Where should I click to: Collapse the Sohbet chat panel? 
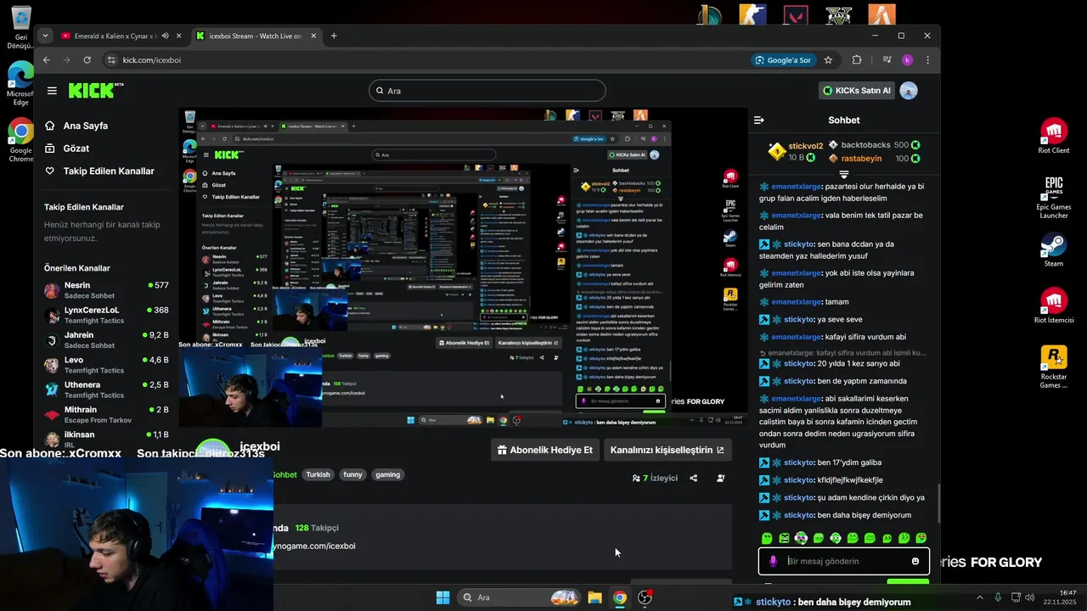[x=759, y=121]
